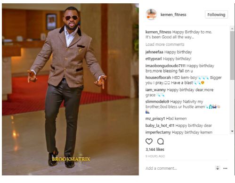Click the kemen_fitness profile avatar
Viewport: 235px width, 183px height.
click(151, 14)
